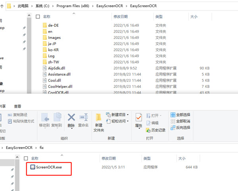Click the Move to (移动到) icon
The image size is (238, 191).
point(45,117)
